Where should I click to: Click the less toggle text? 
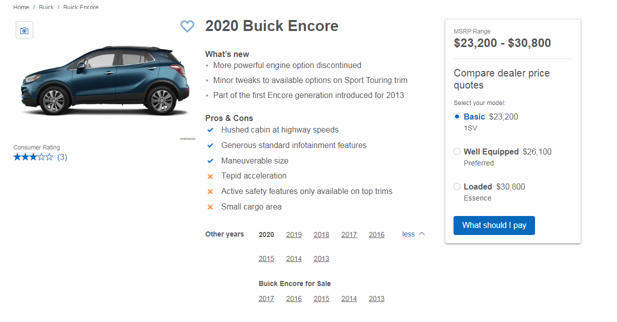coord(408,234)
